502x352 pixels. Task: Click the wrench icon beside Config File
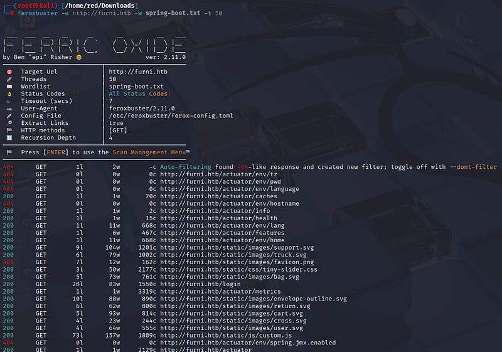tap(9, 116)
